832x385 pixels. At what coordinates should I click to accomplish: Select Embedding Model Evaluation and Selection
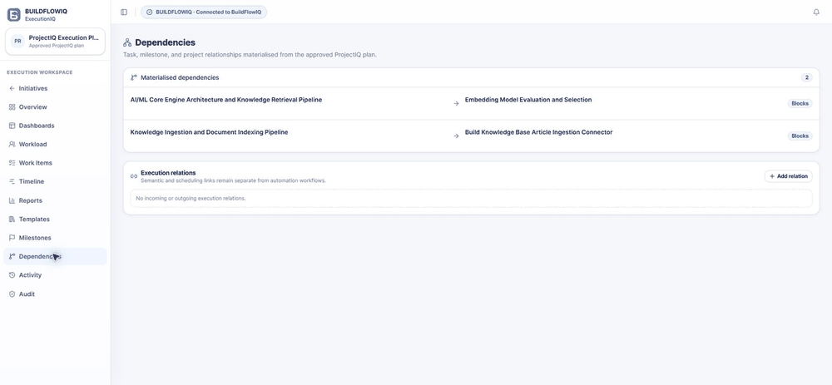click(x=528, y=100)
